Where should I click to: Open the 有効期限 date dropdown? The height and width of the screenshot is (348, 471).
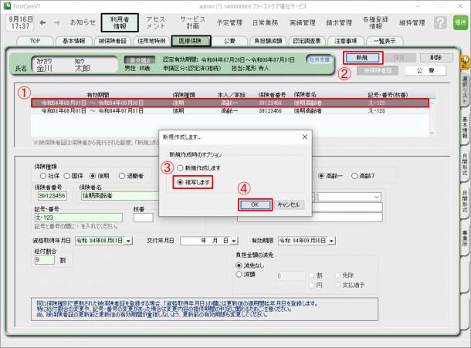tap(335, 241)
